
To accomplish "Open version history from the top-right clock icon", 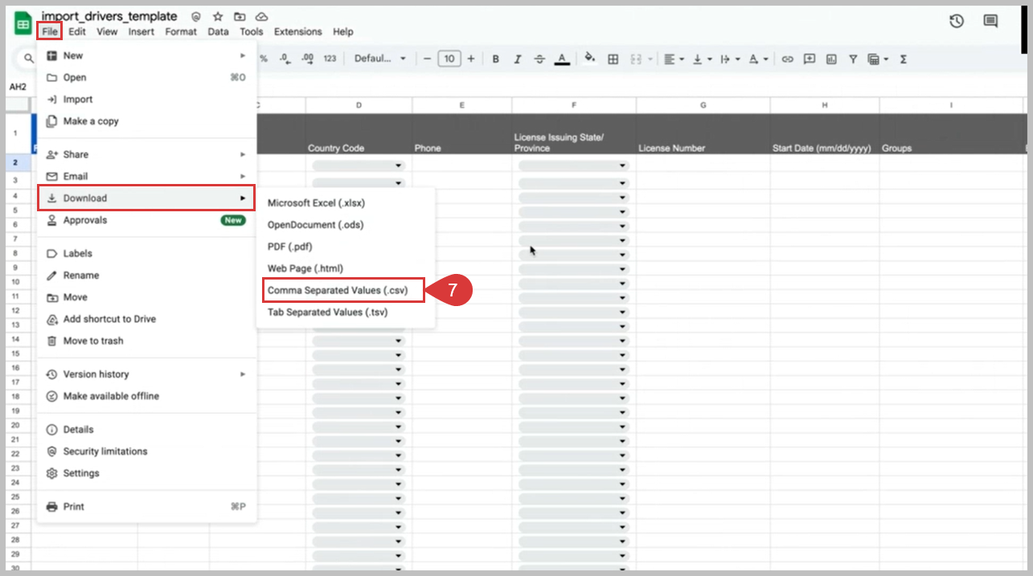I will (x=956, y=22).
